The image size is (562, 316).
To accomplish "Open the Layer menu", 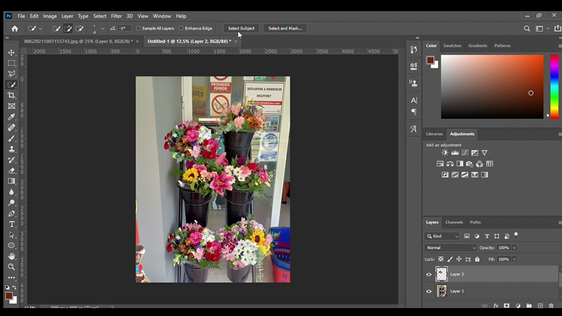I will click(x=67, y=16).
